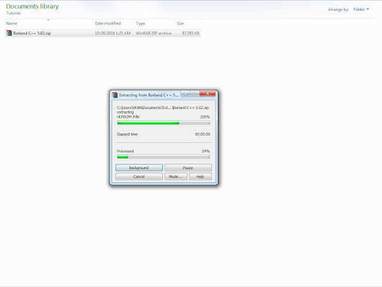
Task: Click the Elapsed time label
Action: click(127, 134)
